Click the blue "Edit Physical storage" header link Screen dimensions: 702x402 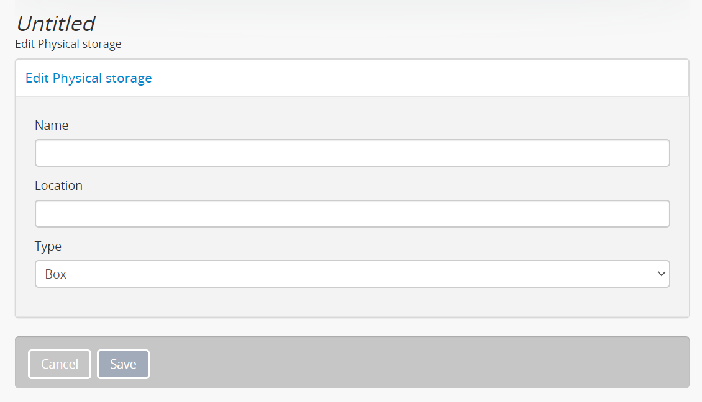click(89, 78)
